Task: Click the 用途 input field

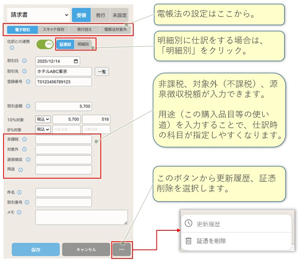Action: pyautogui.click(x=64, y=170)
